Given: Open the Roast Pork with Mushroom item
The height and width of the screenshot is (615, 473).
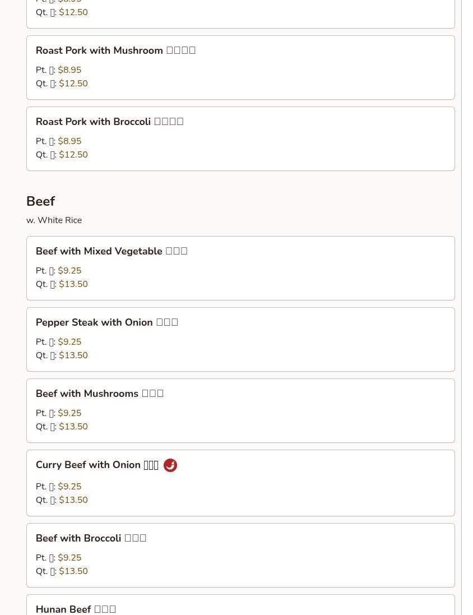Looking at the screenshot, I should pos(115,50).
